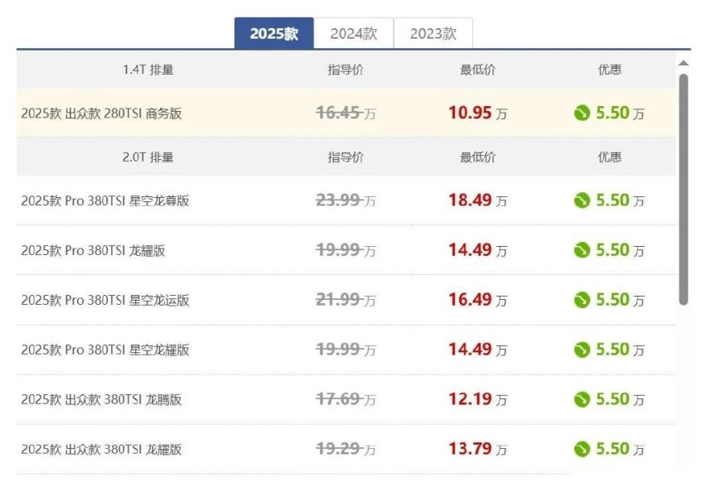Viewport: 706px width, 497px height.
Task: Click lowest price 18.49 万
Action: click(x=478, y=200)
